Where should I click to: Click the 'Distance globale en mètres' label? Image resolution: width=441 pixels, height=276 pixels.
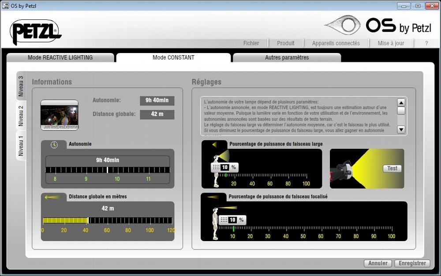(97, 197)
